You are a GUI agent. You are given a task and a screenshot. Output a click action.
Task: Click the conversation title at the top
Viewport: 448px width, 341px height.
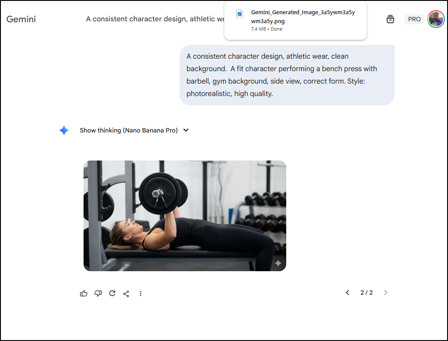point(155,19)
